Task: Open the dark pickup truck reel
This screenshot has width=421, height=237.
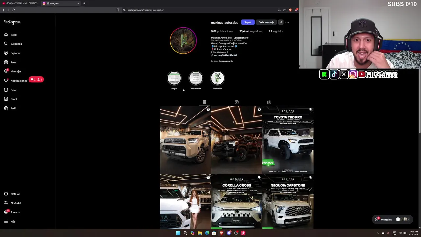Action: 237,140
